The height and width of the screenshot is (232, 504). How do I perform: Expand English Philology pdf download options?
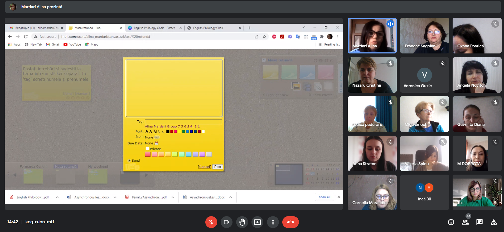[57, 197]
